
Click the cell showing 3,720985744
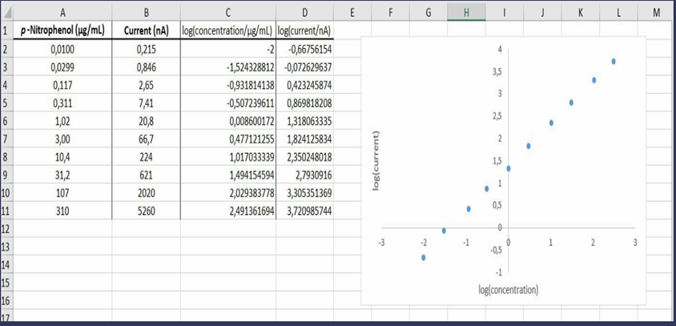click(304, 211)
